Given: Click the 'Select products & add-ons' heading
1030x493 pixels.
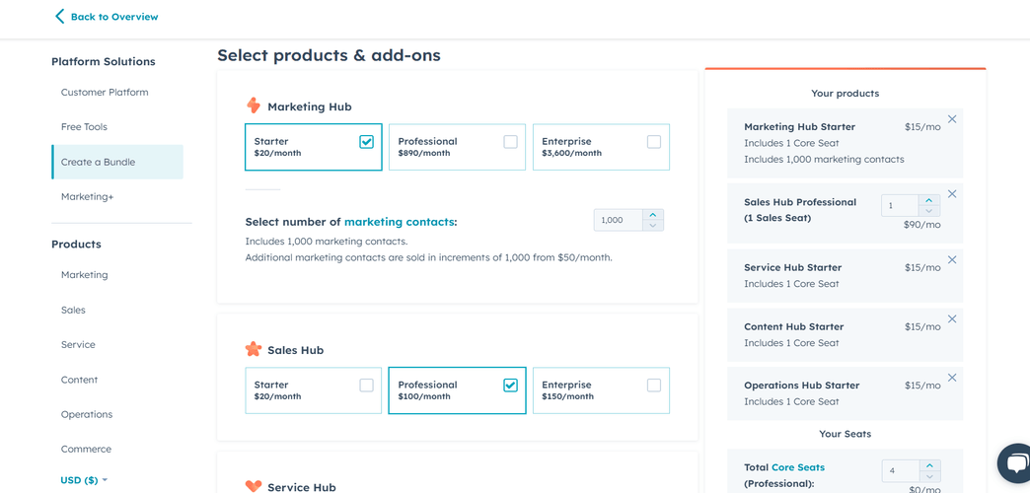Looking at the screenshot, I should [330, 55].
